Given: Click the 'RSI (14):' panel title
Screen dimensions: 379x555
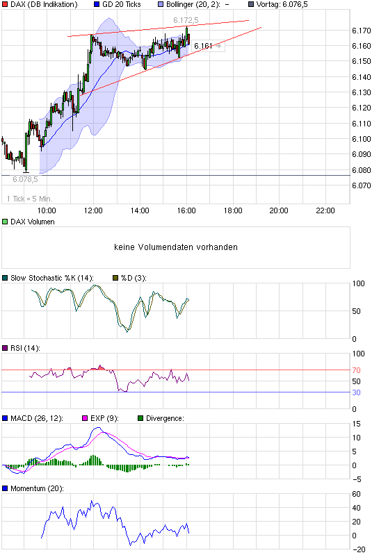Looking at the screenshot, I should pyautogui.click(x=25, y=348).
